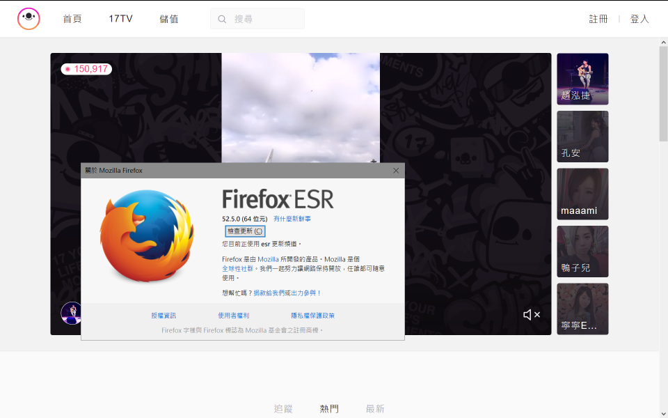Click the page scrollbar down arrow
This screenshot has width=668, height=418.
663,414
